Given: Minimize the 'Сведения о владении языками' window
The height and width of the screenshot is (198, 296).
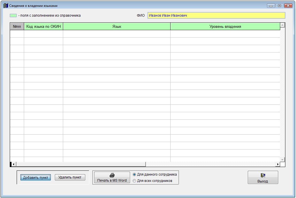Looking at the screenshot, I should [x=271, y=6].
